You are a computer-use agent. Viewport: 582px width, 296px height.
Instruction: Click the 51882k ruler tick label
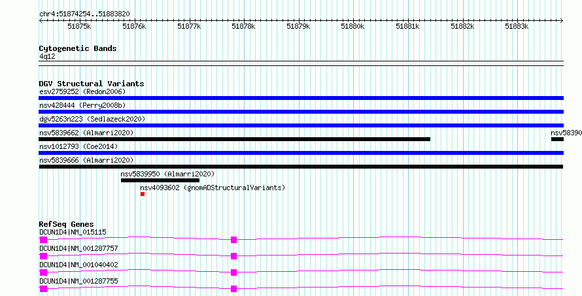(462, 26)
